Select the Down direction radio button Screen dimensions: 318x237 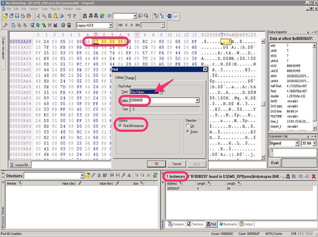click(188, 131)
